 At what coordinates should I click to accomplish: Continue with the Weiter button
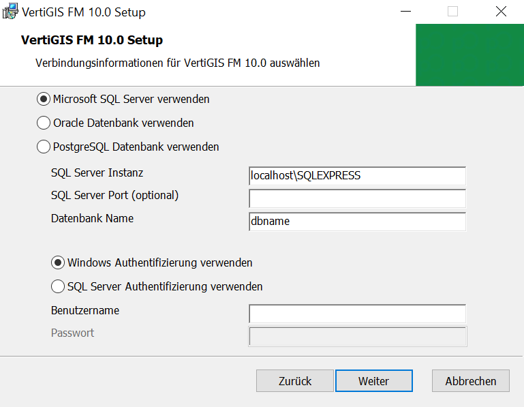tap(374, 381)
